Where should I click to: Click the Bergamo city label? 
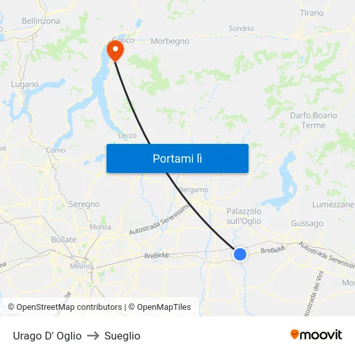pos(194,190)
